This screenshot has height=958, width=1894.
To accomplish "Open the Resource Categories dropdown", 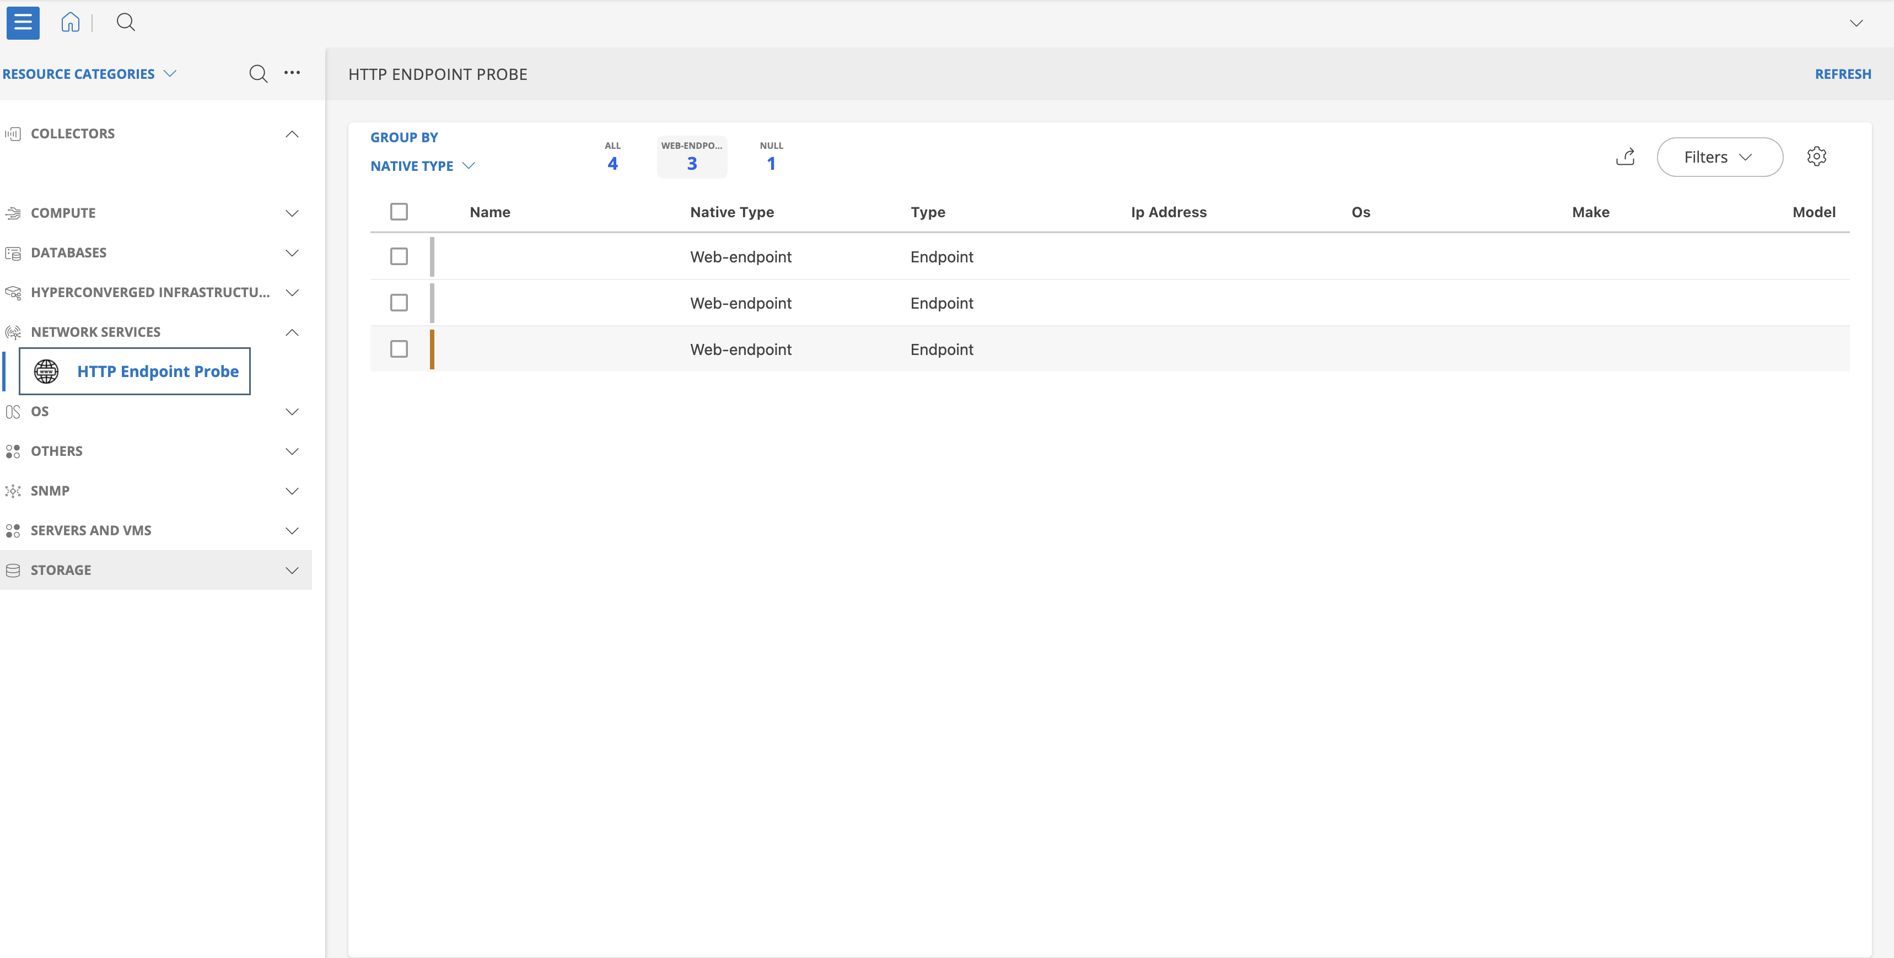I will pos(89,73).
